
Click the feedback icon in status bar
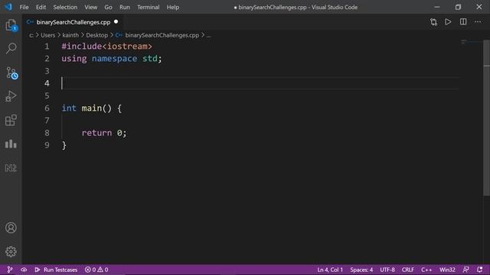pyautogui.click(x=465, y=270)
